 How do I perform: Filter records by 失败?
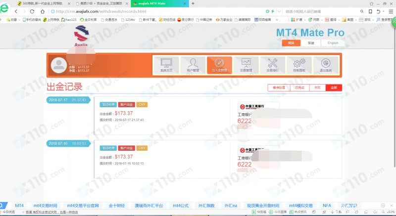coord(317,87)
